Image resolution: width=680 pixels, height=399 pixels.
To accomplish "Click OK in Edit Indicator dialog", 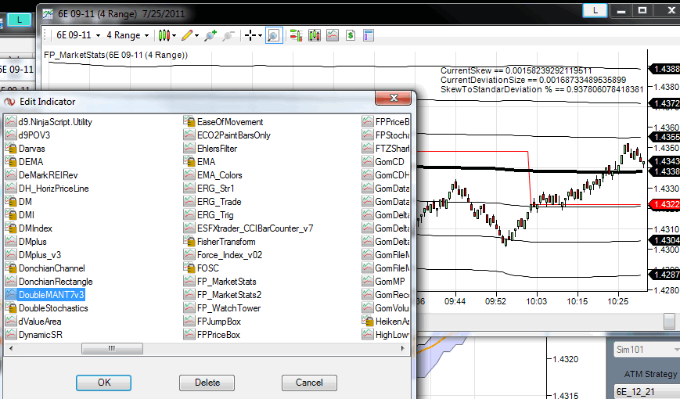I will pos(103,383).
